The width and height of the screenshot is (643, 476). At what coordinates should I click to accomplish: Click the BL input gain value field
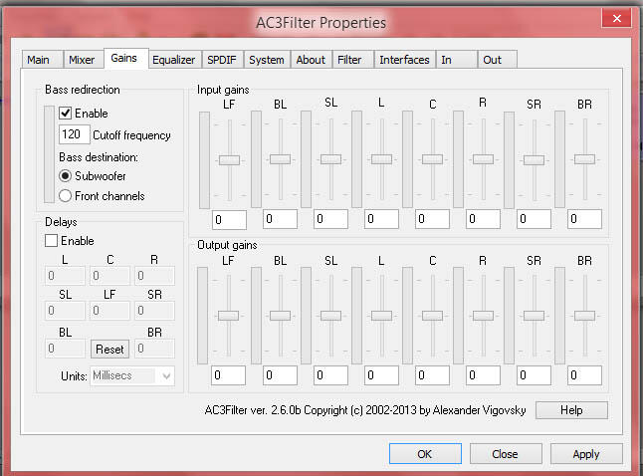click(x=280, y=219)
